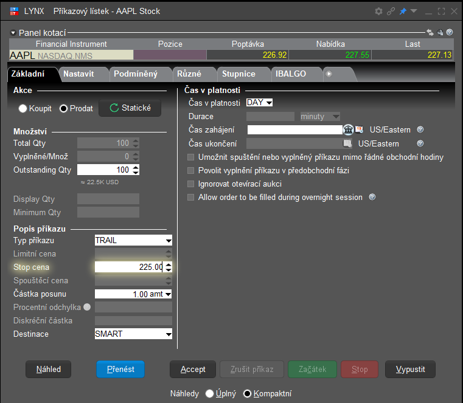
Task: Click the LYNX application logo
Action: [x=14, y=11]
